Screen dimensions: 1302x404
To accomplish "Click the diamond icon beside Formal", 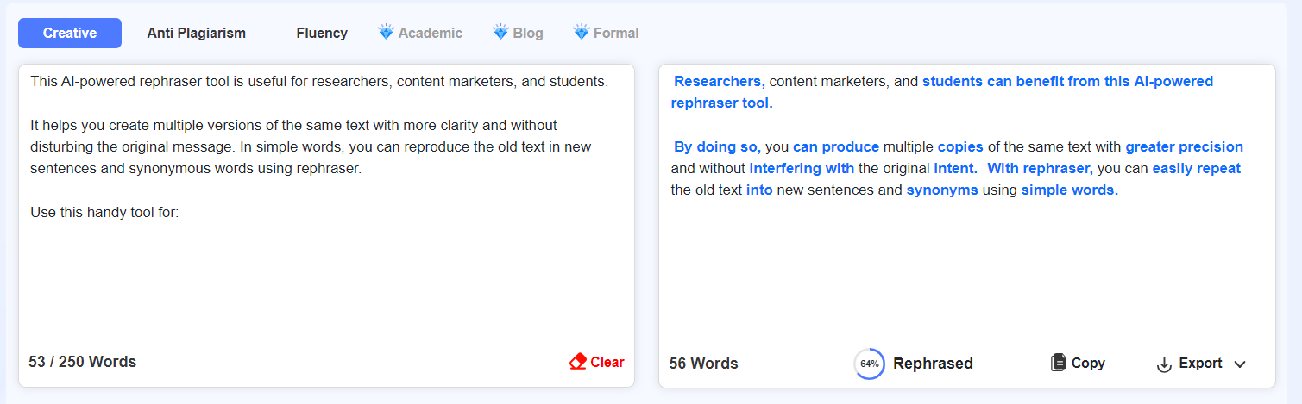I will 581,33.
